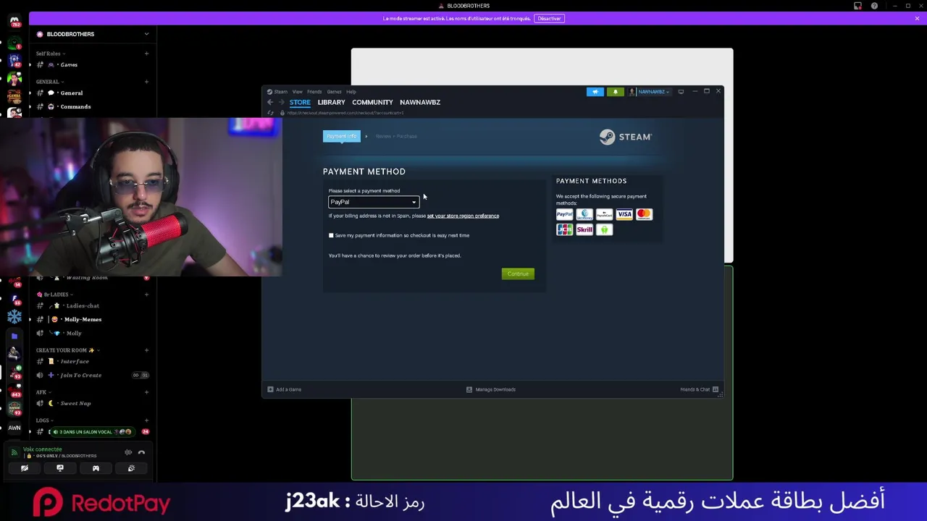Open NAWNAWBZ account dropdown in Steam

(650, 92)
